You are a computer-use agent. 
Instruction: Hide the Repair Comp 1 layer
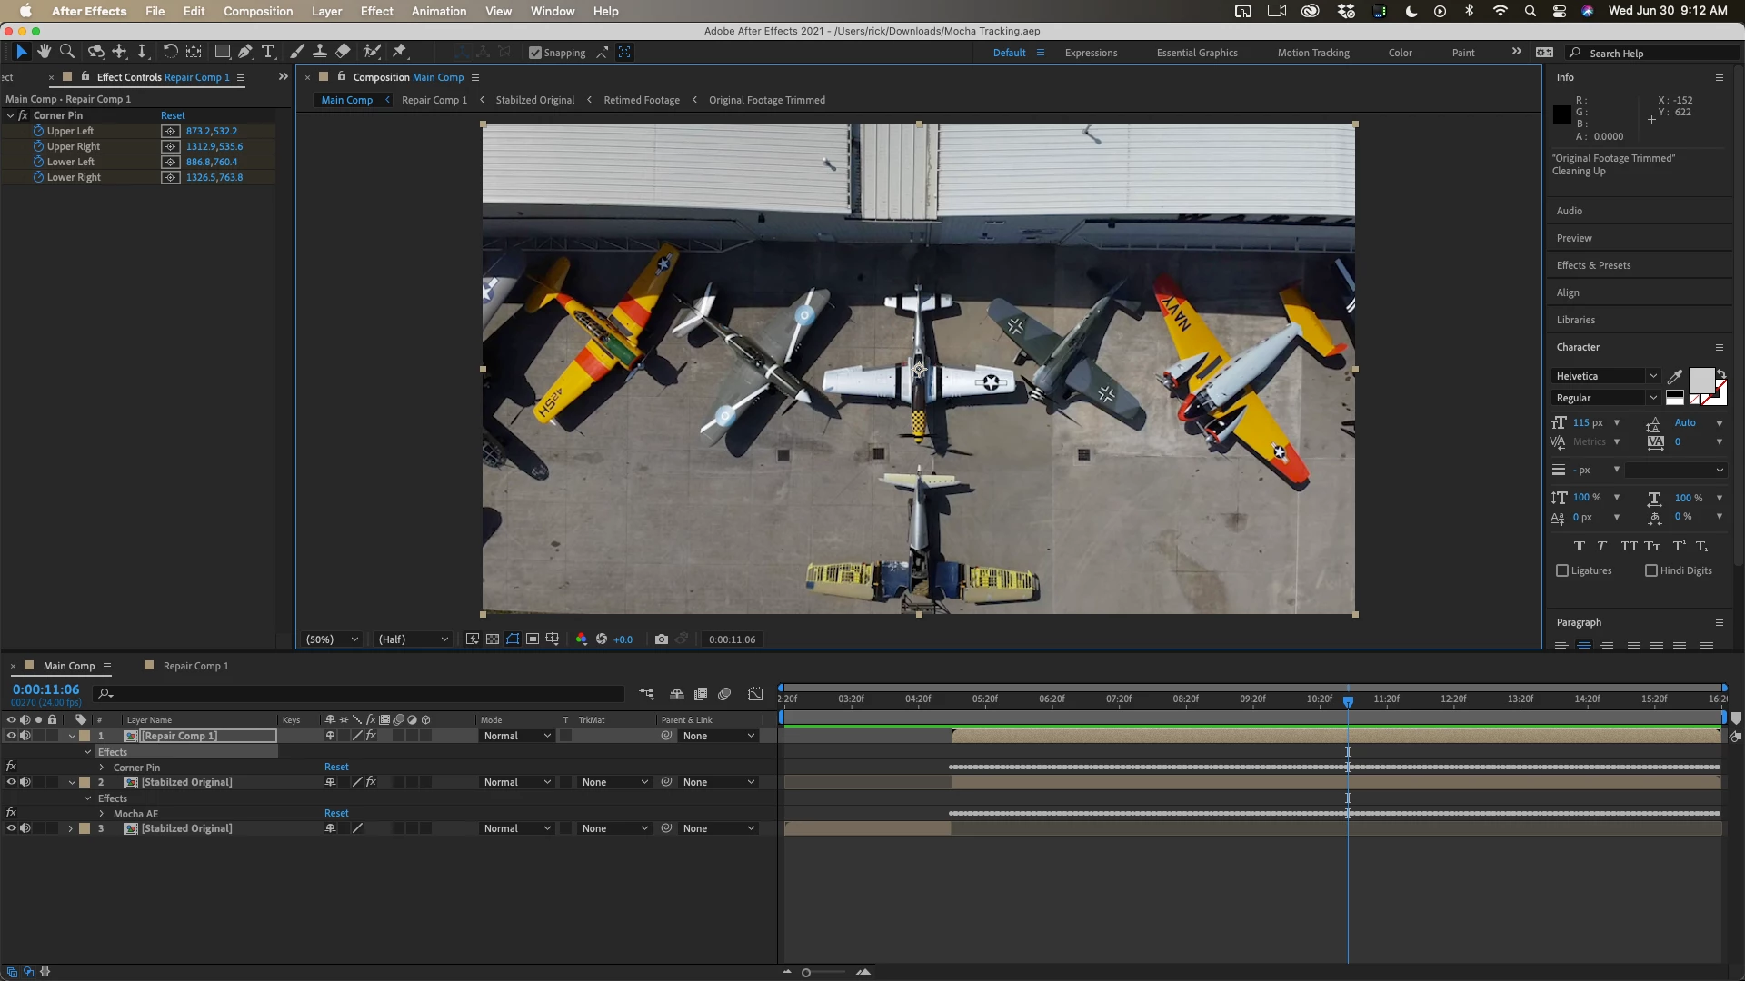point(11,736)
